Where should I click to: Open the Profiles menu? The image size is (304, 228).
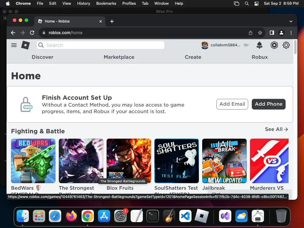[x=129, y=3]
